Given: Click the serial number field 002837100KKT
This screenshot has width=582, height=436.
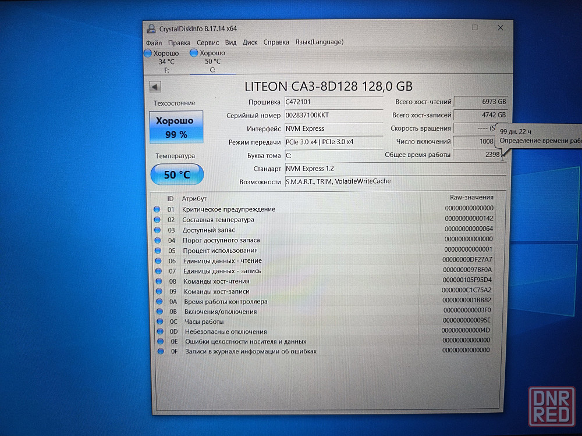Looking at the screenshot, I should point(333,115).
